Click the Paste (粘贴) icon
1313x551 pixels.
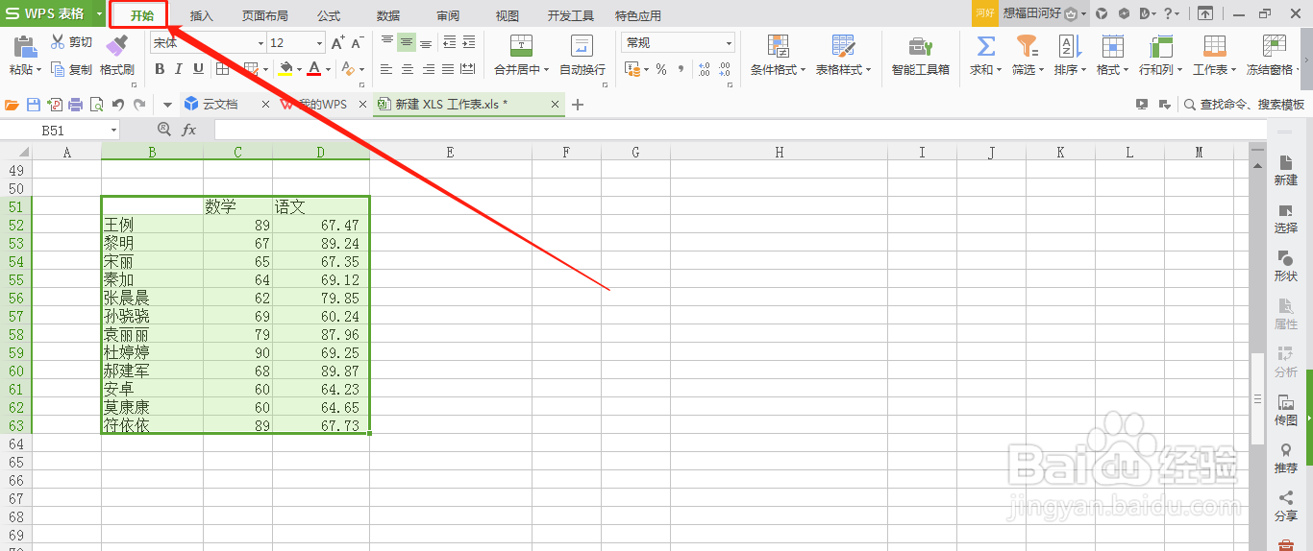coord(25,46)
